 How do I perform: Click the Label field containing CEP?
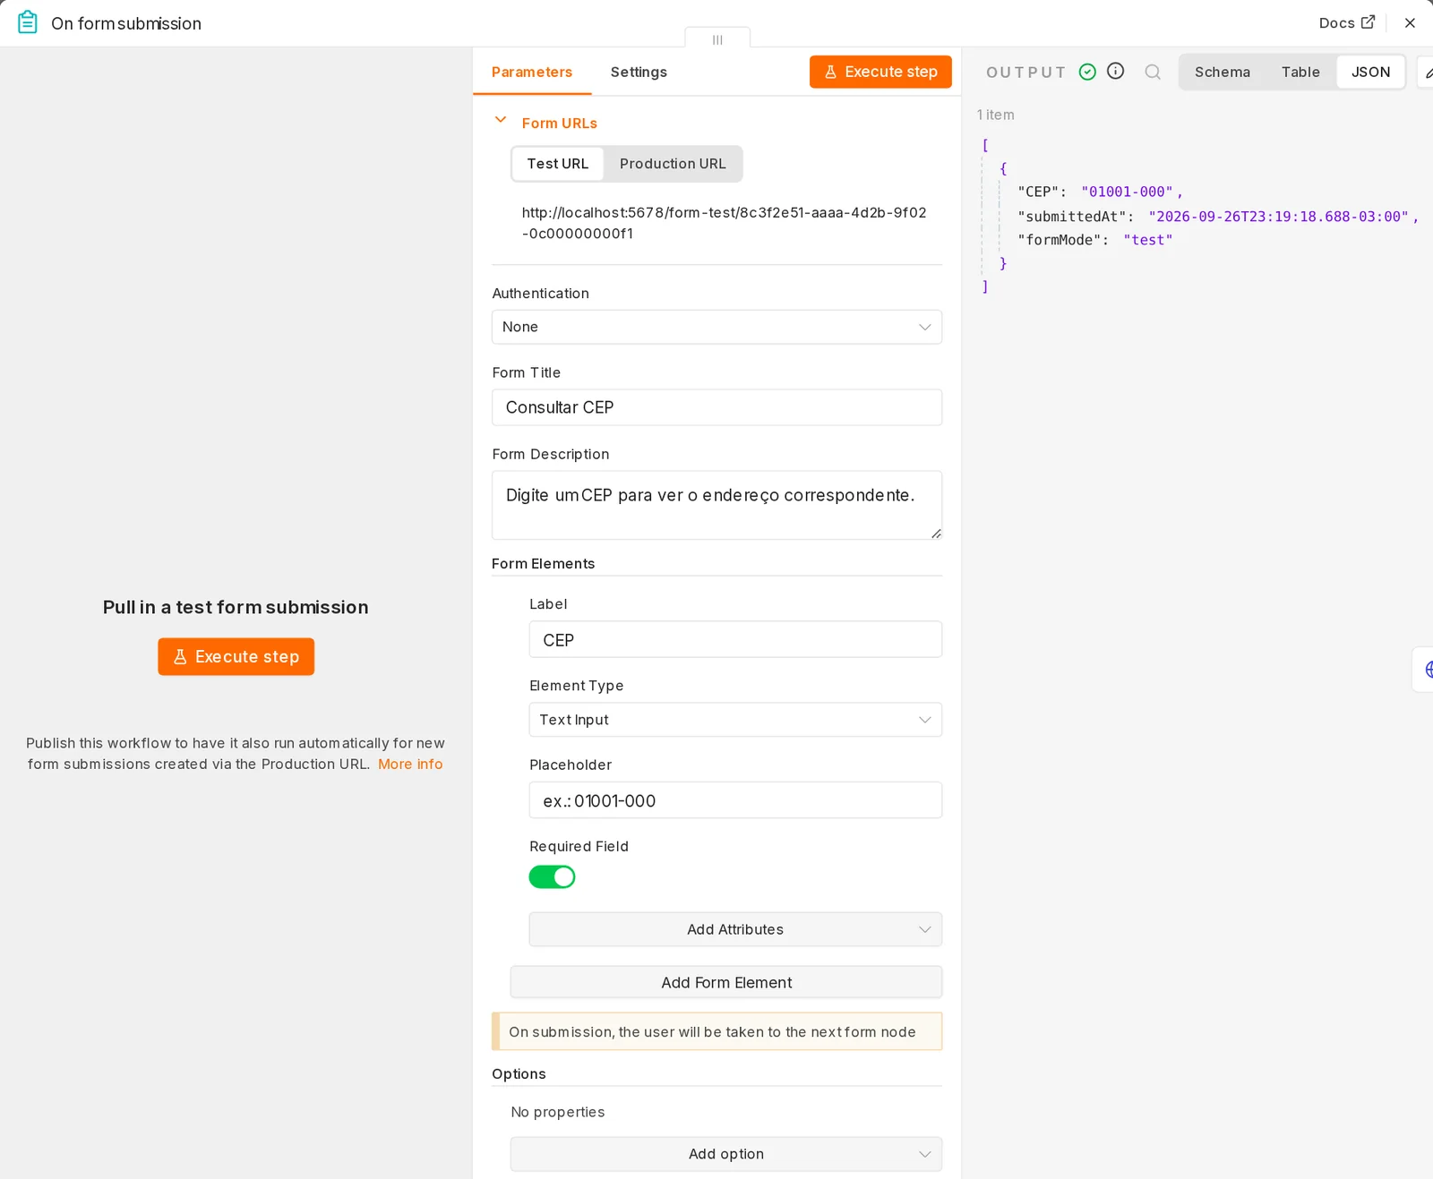tap(735, 639)
